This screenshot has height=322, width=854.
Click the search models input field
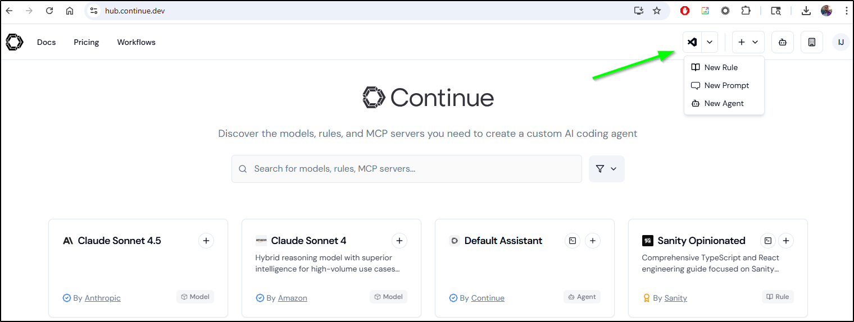(x=406, y=169)
